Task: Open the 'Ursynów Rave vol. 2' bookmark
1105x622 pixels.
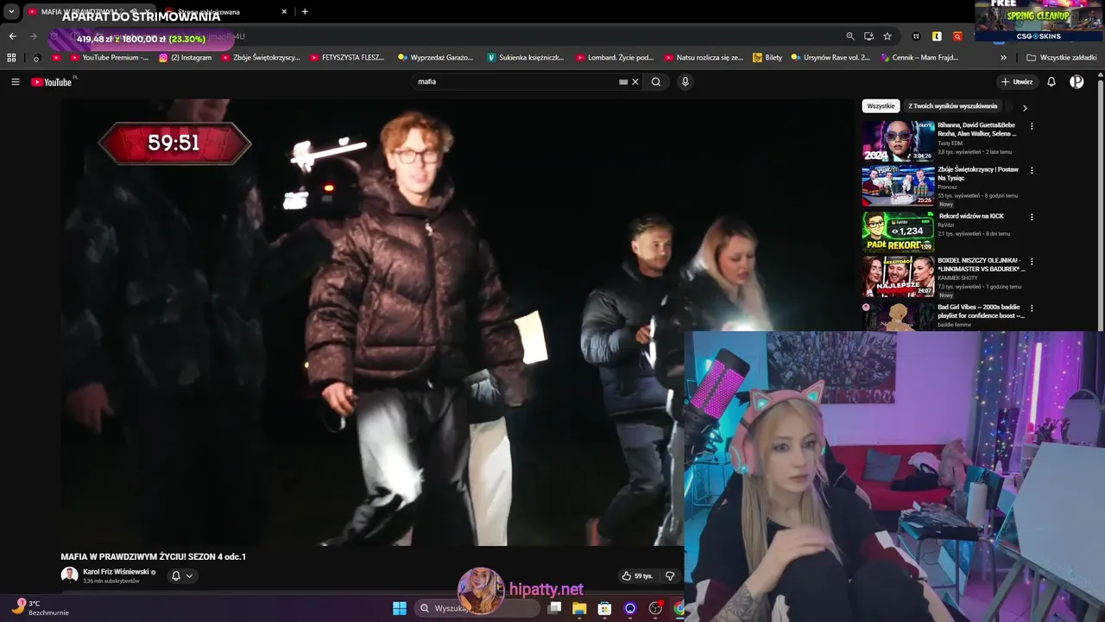Action: [830, 58]
